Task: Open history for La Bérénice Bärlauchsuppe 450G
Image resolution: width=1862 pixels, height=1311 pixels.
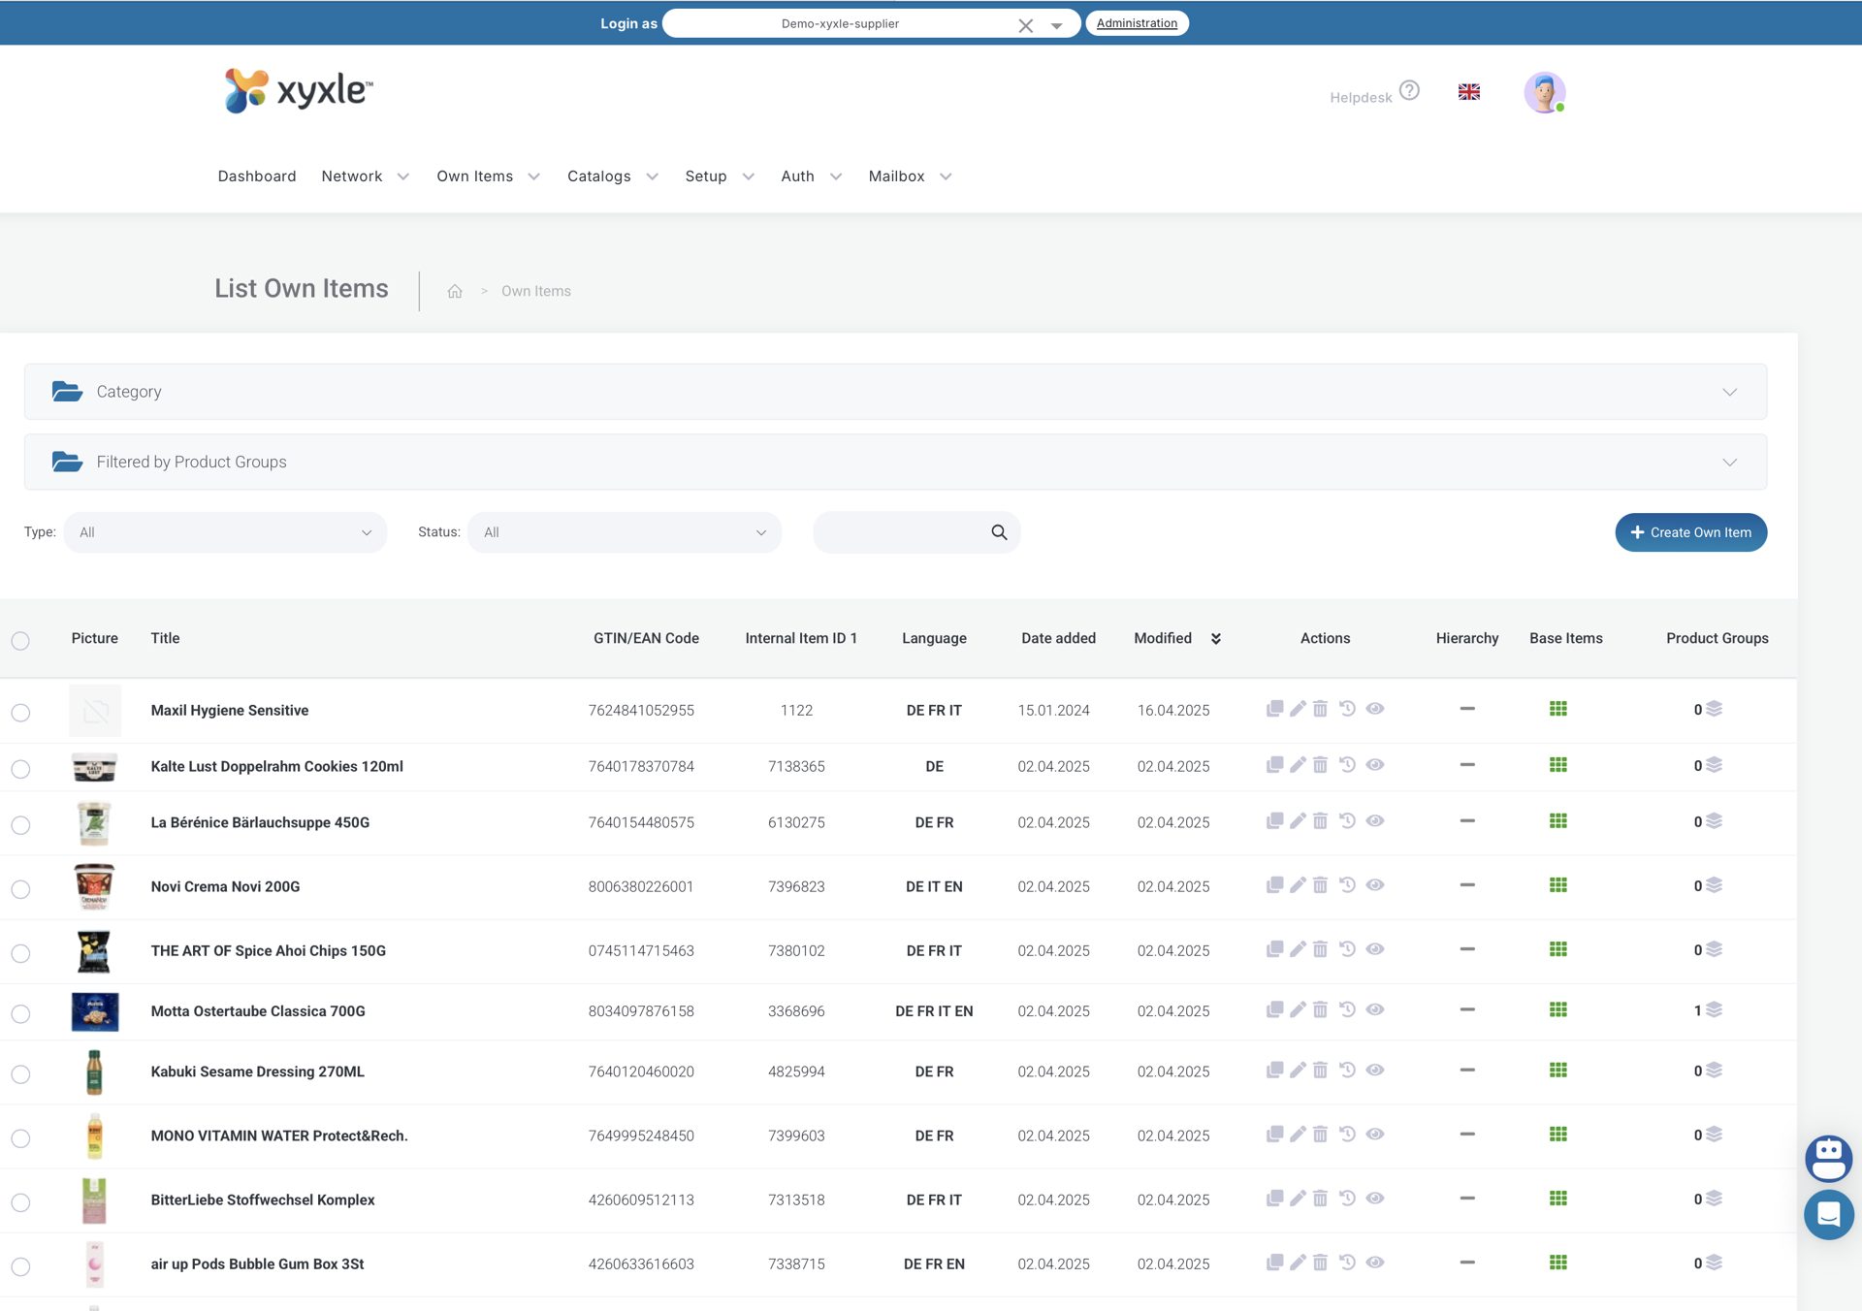Action: tap(1347, 821)
